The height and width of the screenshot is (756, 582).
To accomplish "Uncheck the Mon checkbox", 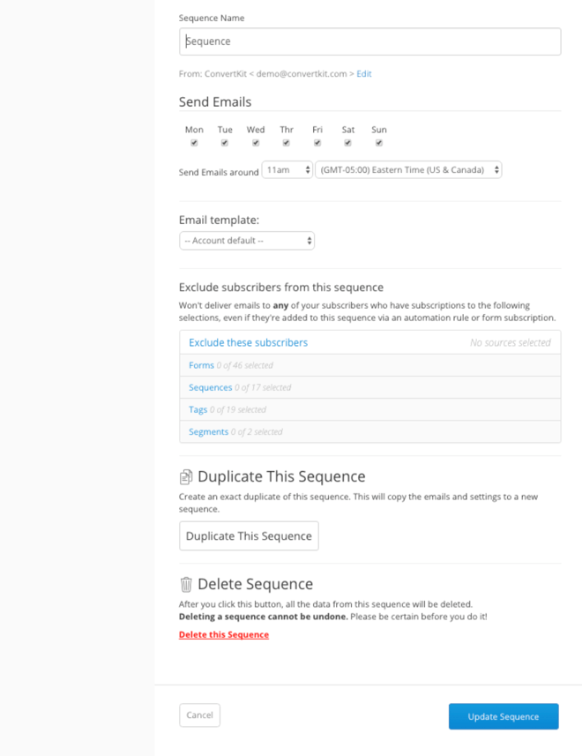I will tap(194, 143).
